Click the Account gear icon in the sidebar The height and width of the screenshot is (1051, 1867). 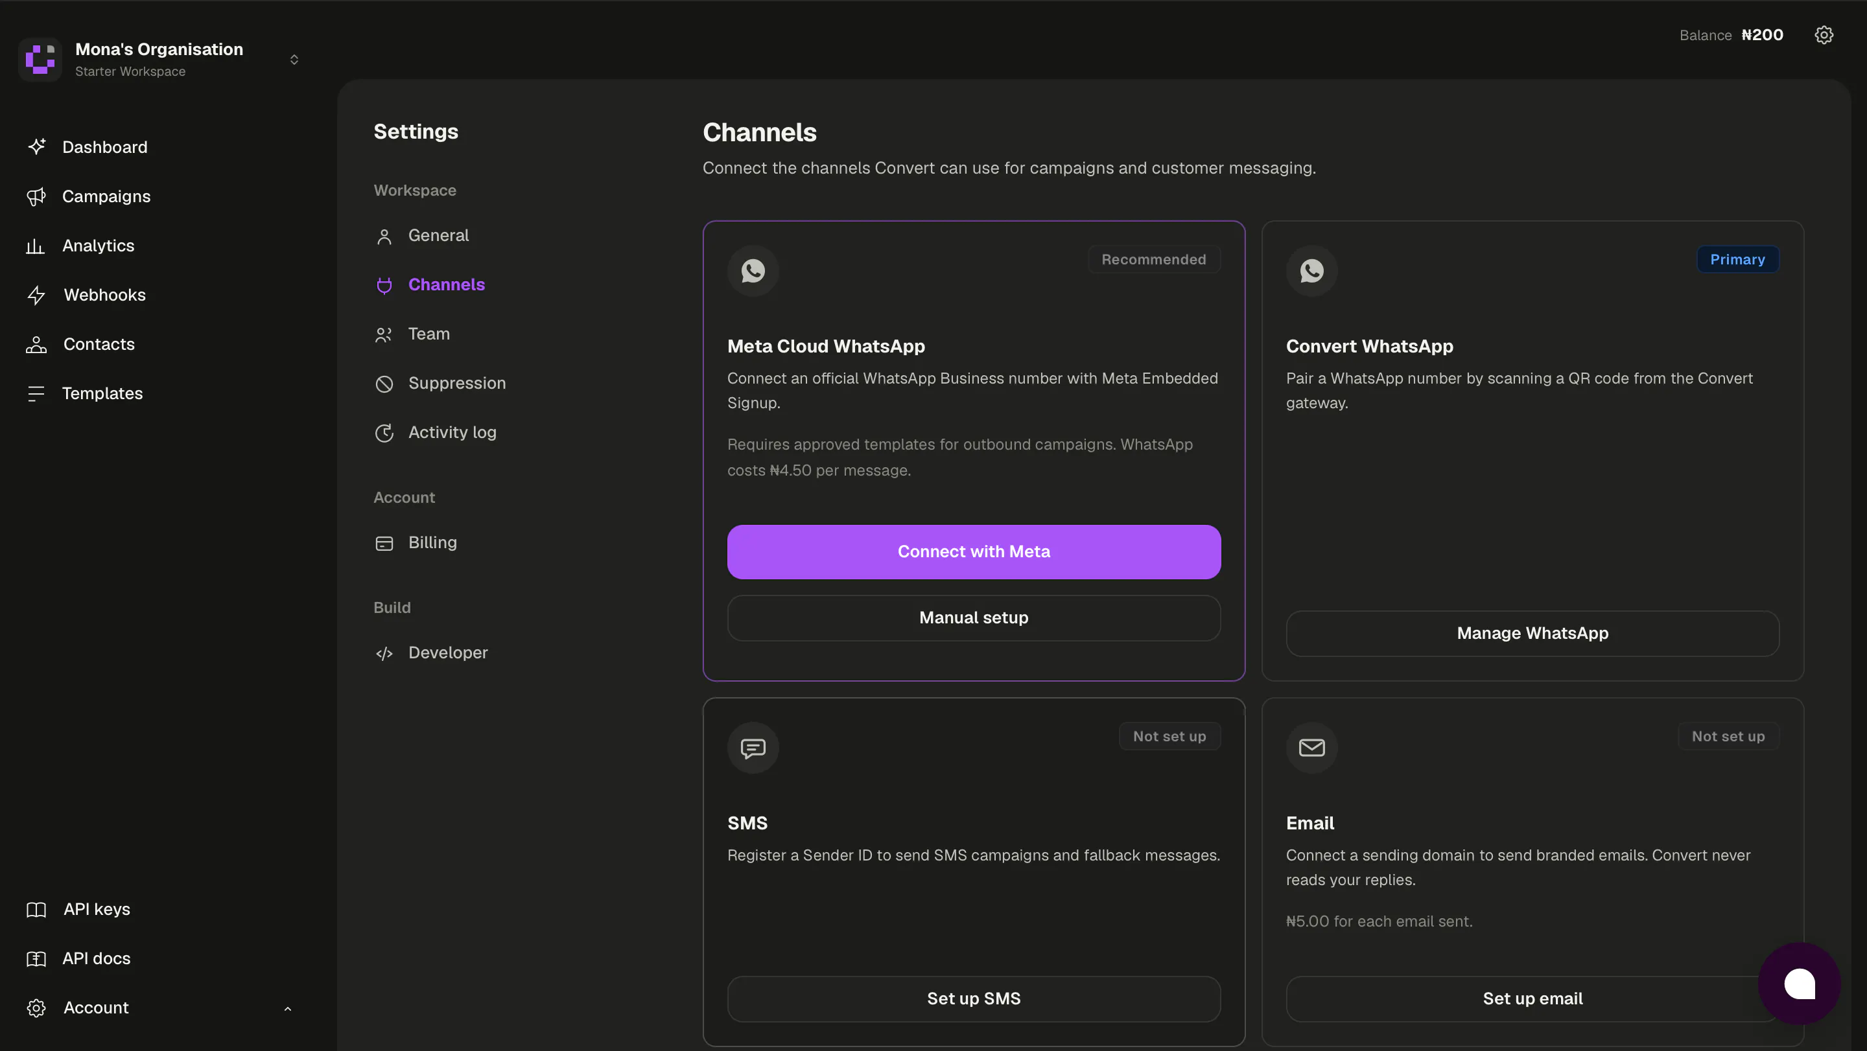coord(36,1008)
